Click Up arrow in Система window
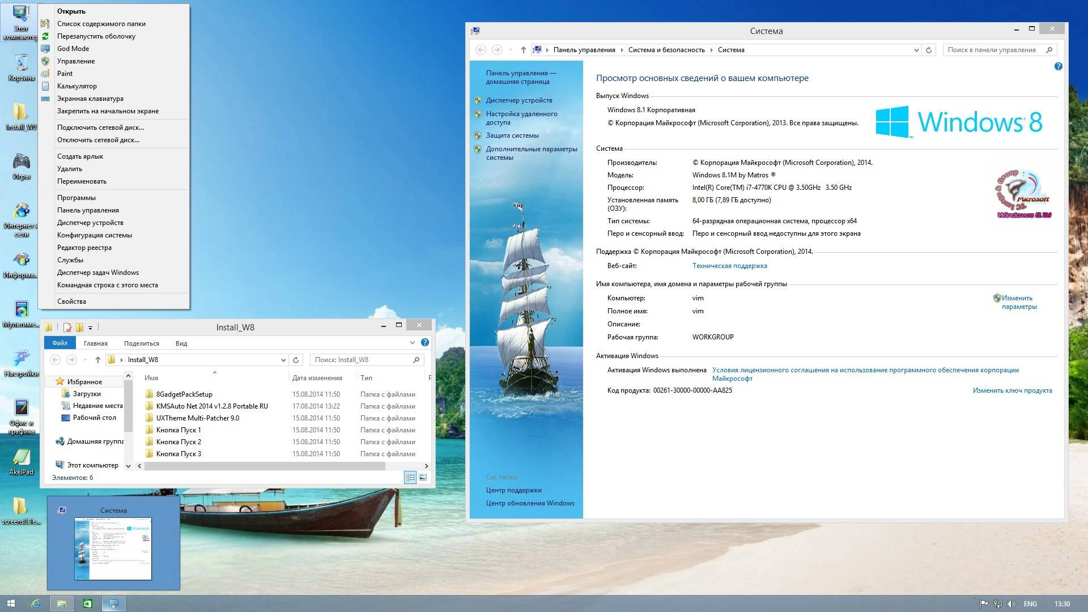 (x=523, y=50)
